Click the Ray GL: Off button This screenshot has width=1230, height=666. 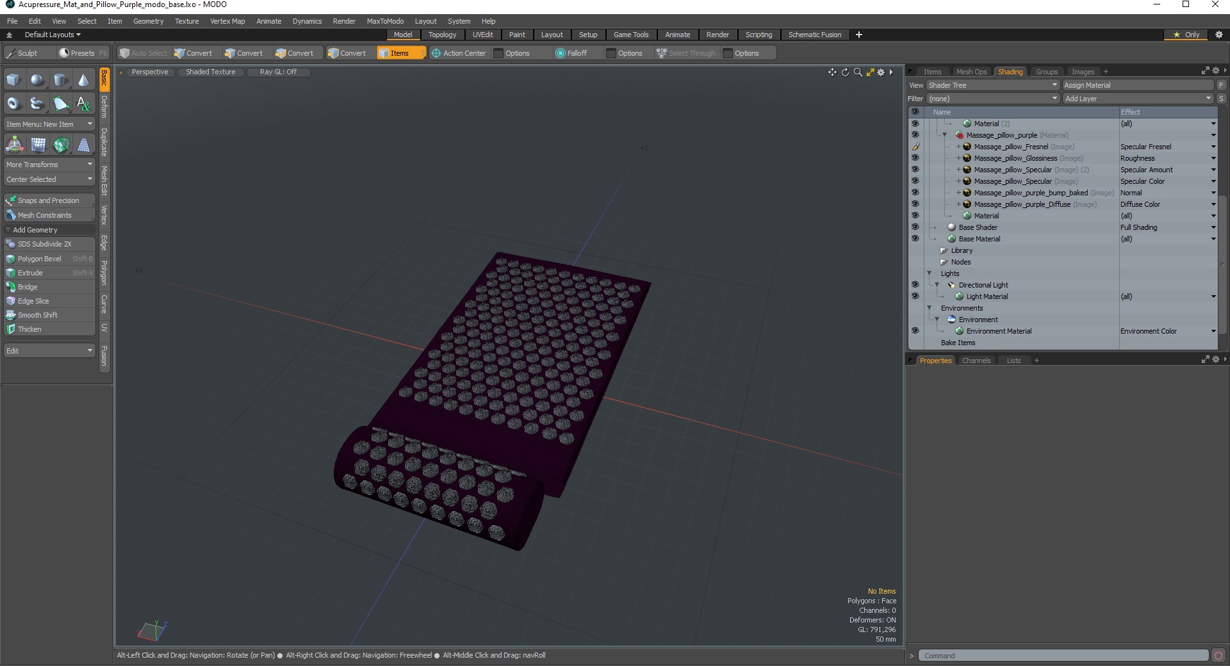(x=278, y=72)
